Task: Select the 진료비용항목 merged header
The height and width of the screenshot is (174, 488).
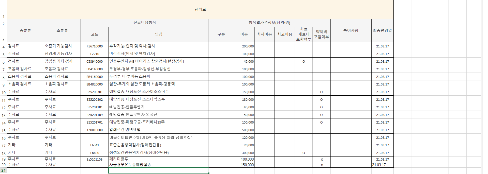Action: tap(145, 23)
